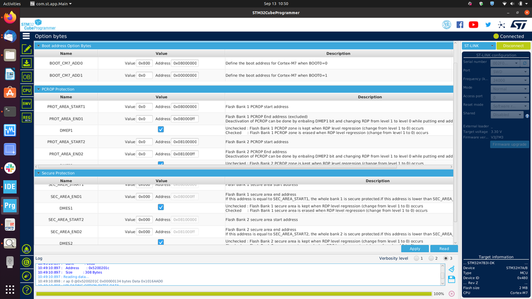Open Firefox from the dock

click(10, 17)
